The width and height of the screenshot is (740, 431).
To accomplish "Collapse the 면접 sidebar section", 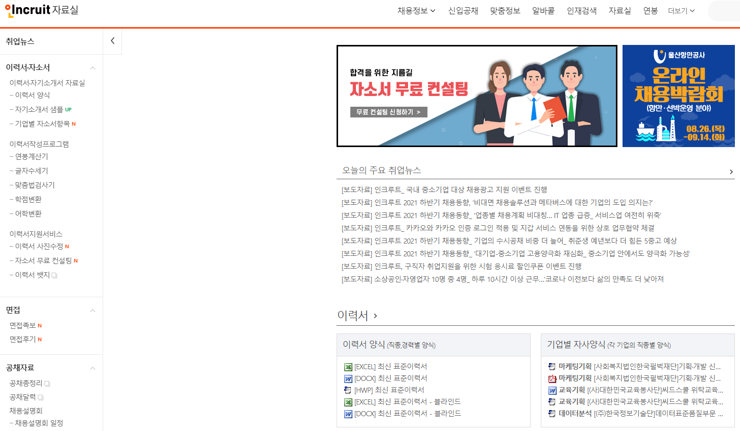I will pos(92,310).
